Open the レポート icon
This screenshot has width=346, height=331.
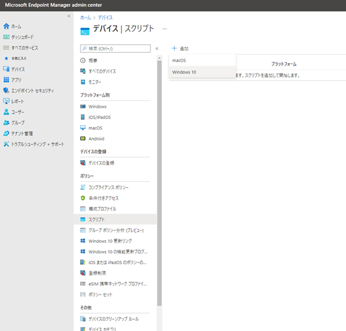click(x=6, y=101)
